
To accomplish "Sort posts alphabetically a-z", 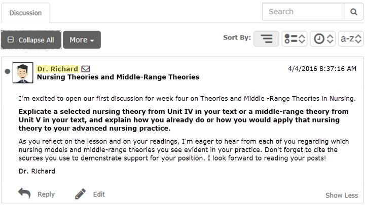I will 351,38.
